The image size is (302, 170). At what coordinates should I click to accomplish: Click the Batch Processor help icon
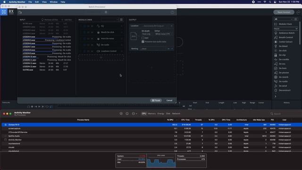pos(172,12)
